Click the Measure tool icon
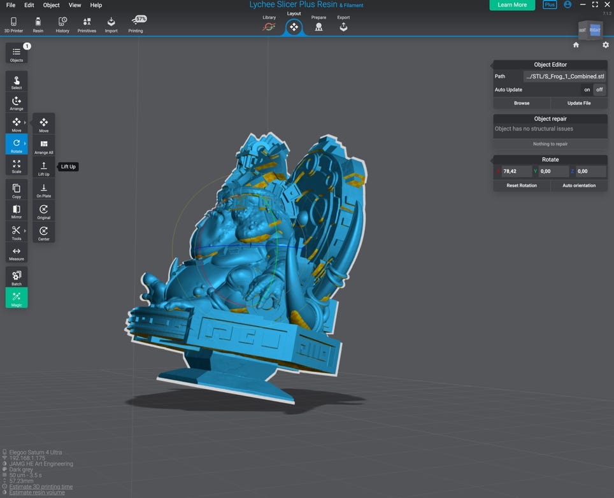614x498 pixels. 17,253
